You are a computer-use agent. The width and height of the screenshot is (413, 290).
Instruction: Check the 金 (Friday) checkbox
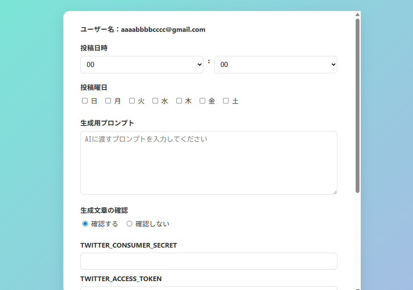pyautogui.click(x=203, y=101)
